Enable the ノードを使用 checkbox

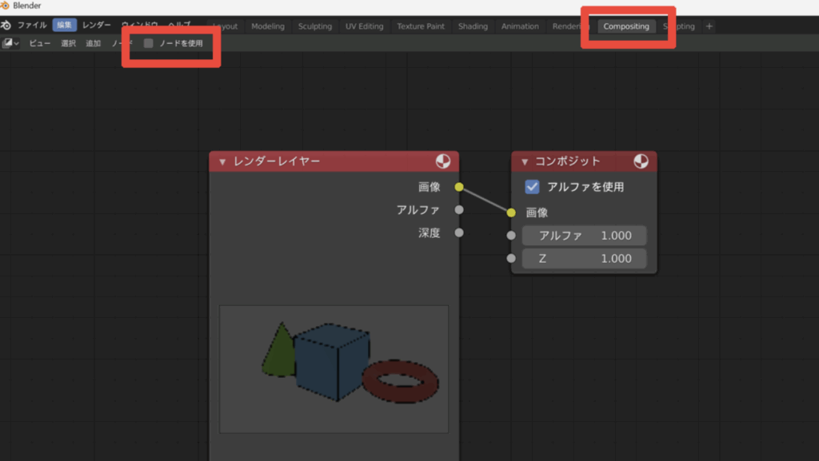pos(149,43)
